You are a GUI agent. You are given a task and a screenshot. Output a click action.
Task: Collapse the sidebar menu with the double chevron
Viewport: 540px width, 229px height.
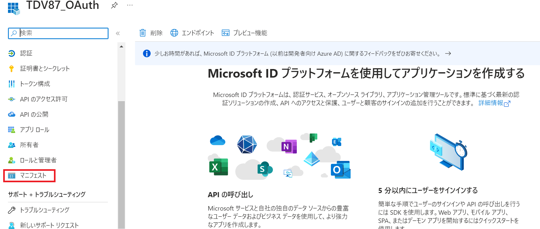pyautogui.click(x=118, y=33)
